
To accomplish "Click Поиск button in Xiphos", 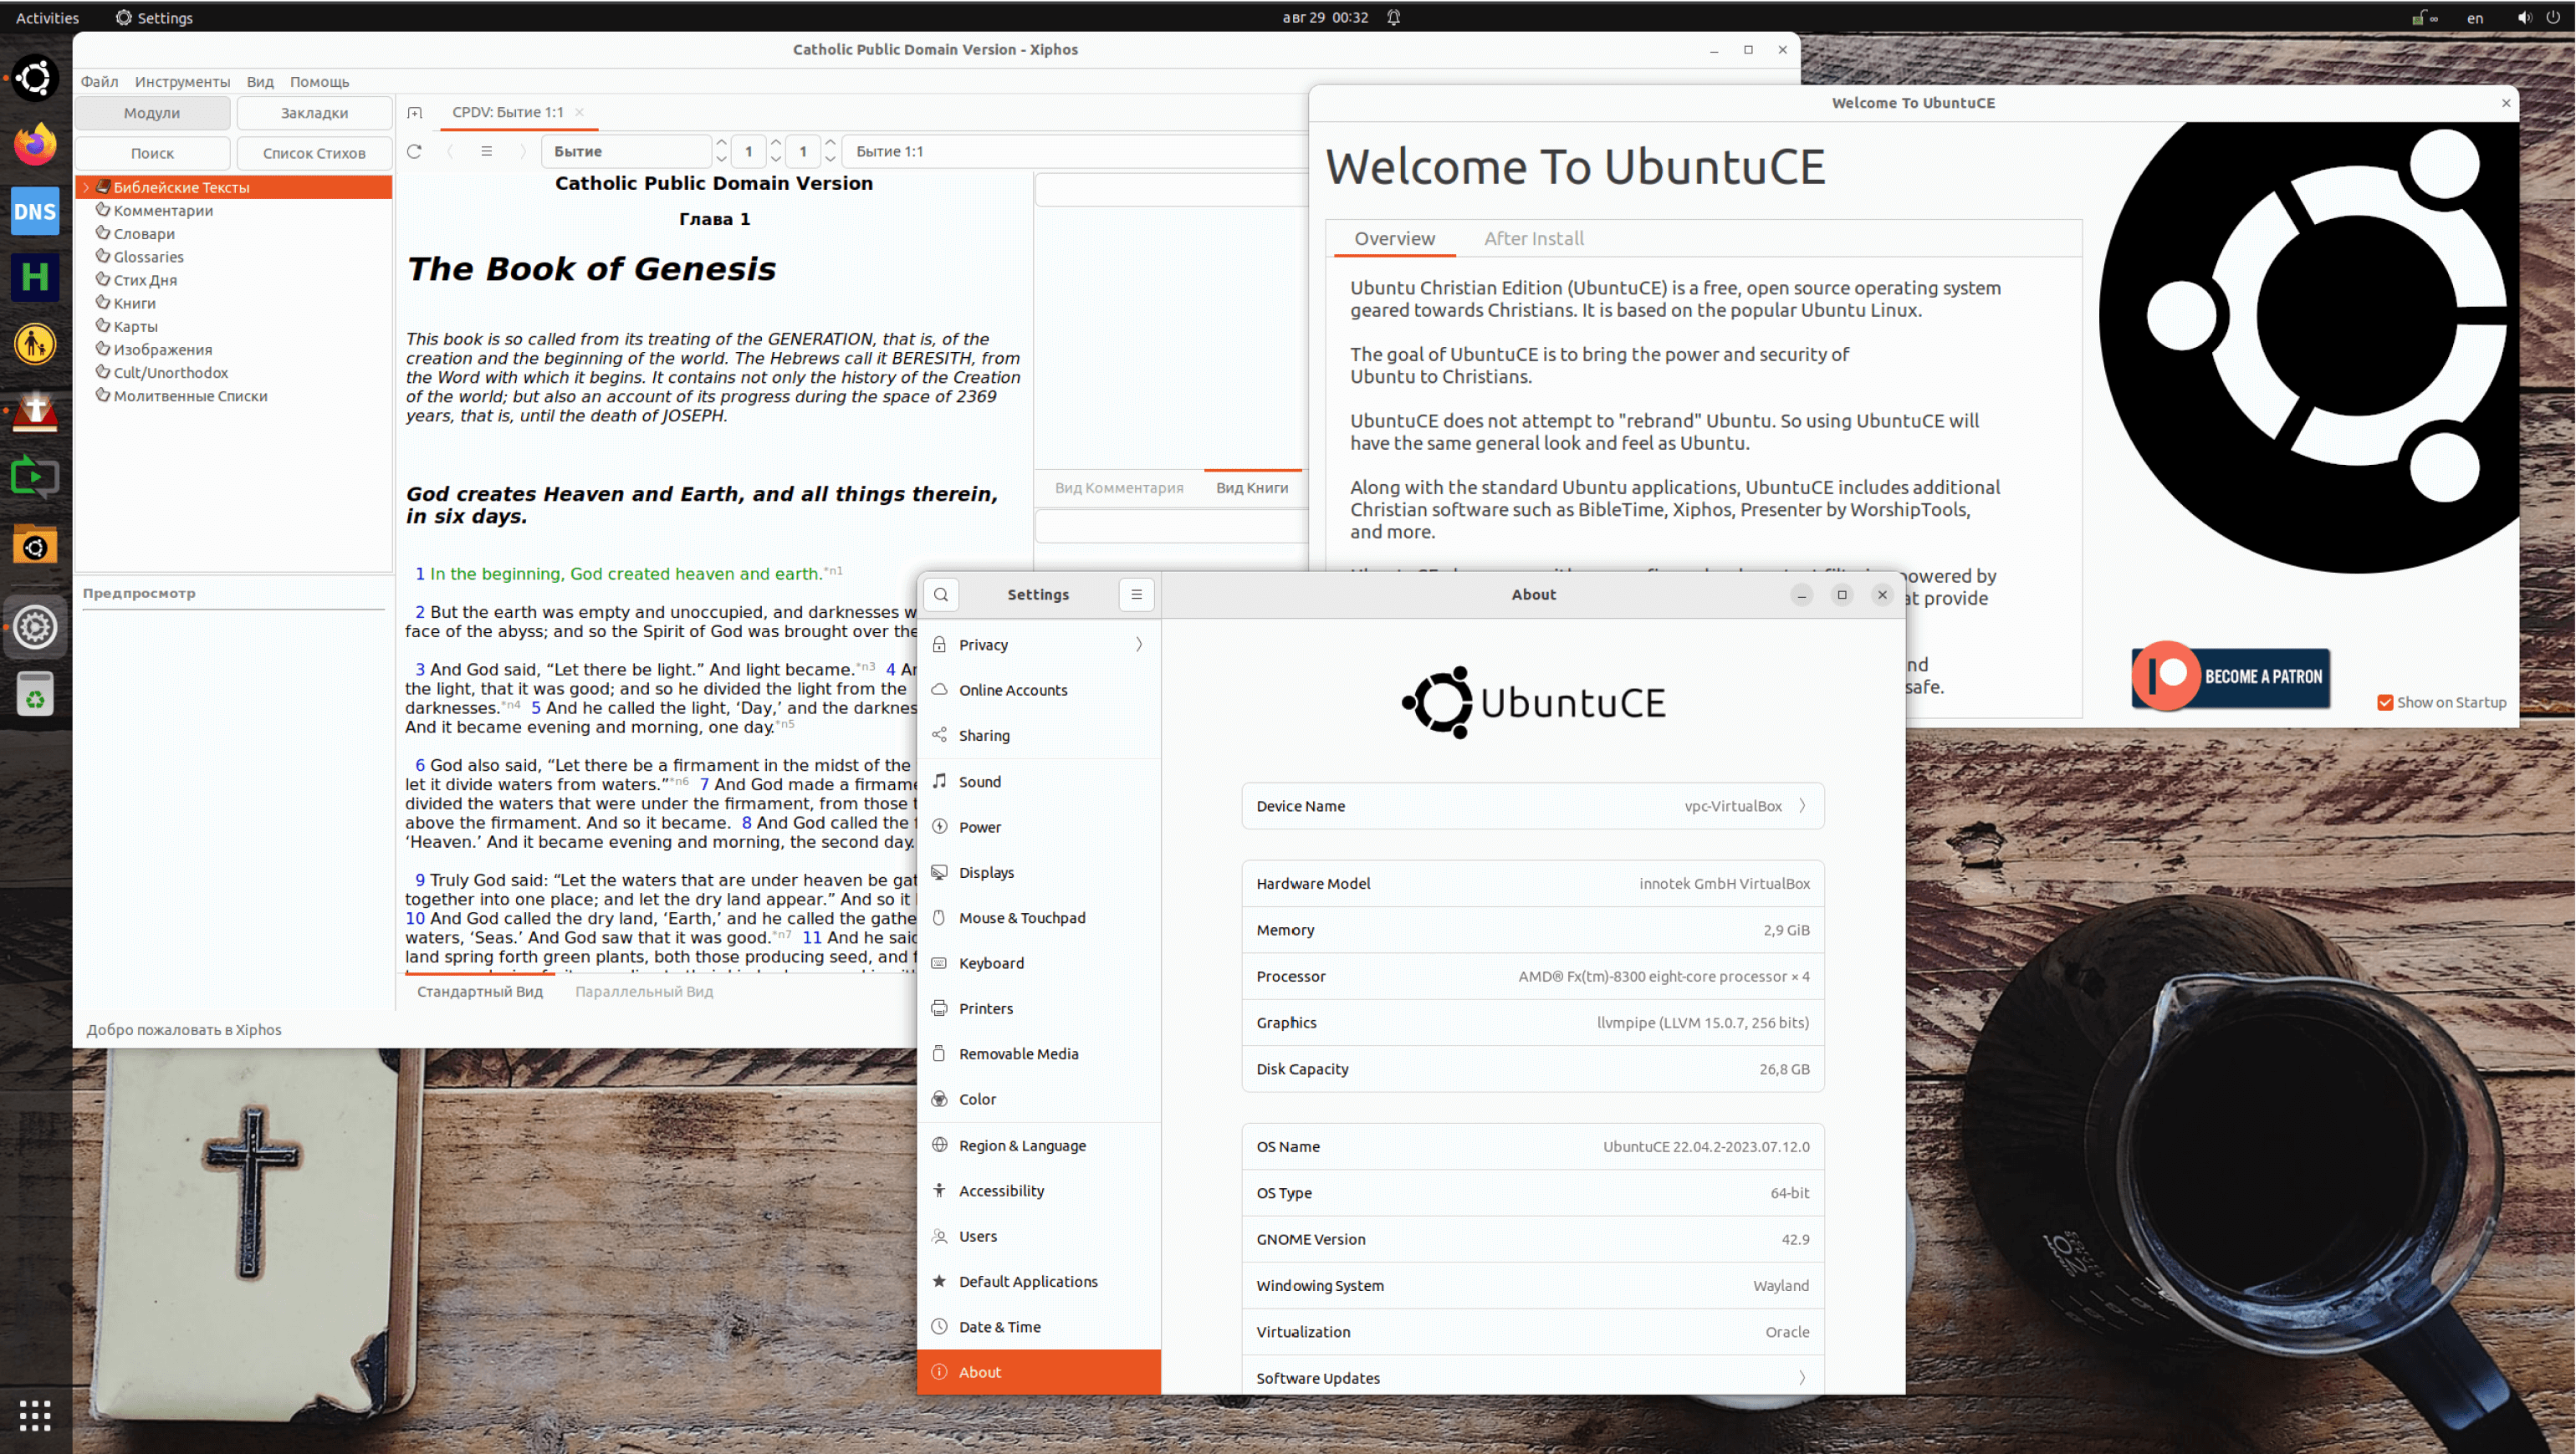I will (x=152, y=152).
